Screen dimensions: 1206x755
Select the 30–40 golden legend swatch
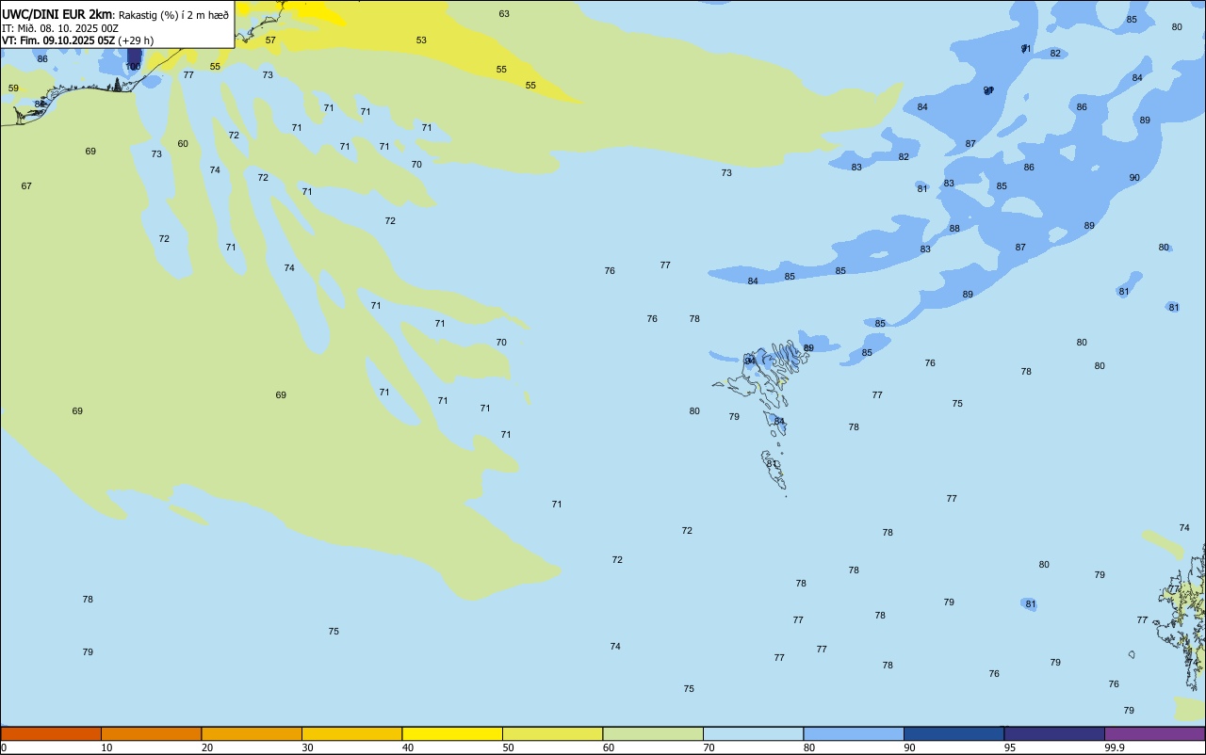(x=351, y=733)
